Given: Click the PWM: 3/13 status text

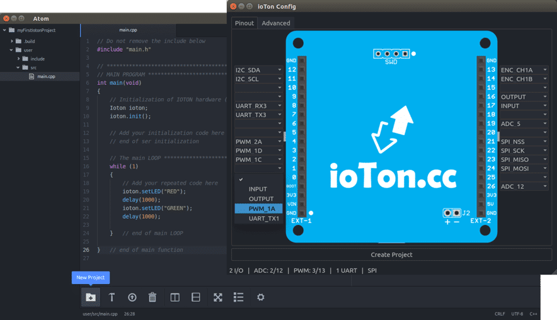Looking at the screenshot, I should pos(309,271).
